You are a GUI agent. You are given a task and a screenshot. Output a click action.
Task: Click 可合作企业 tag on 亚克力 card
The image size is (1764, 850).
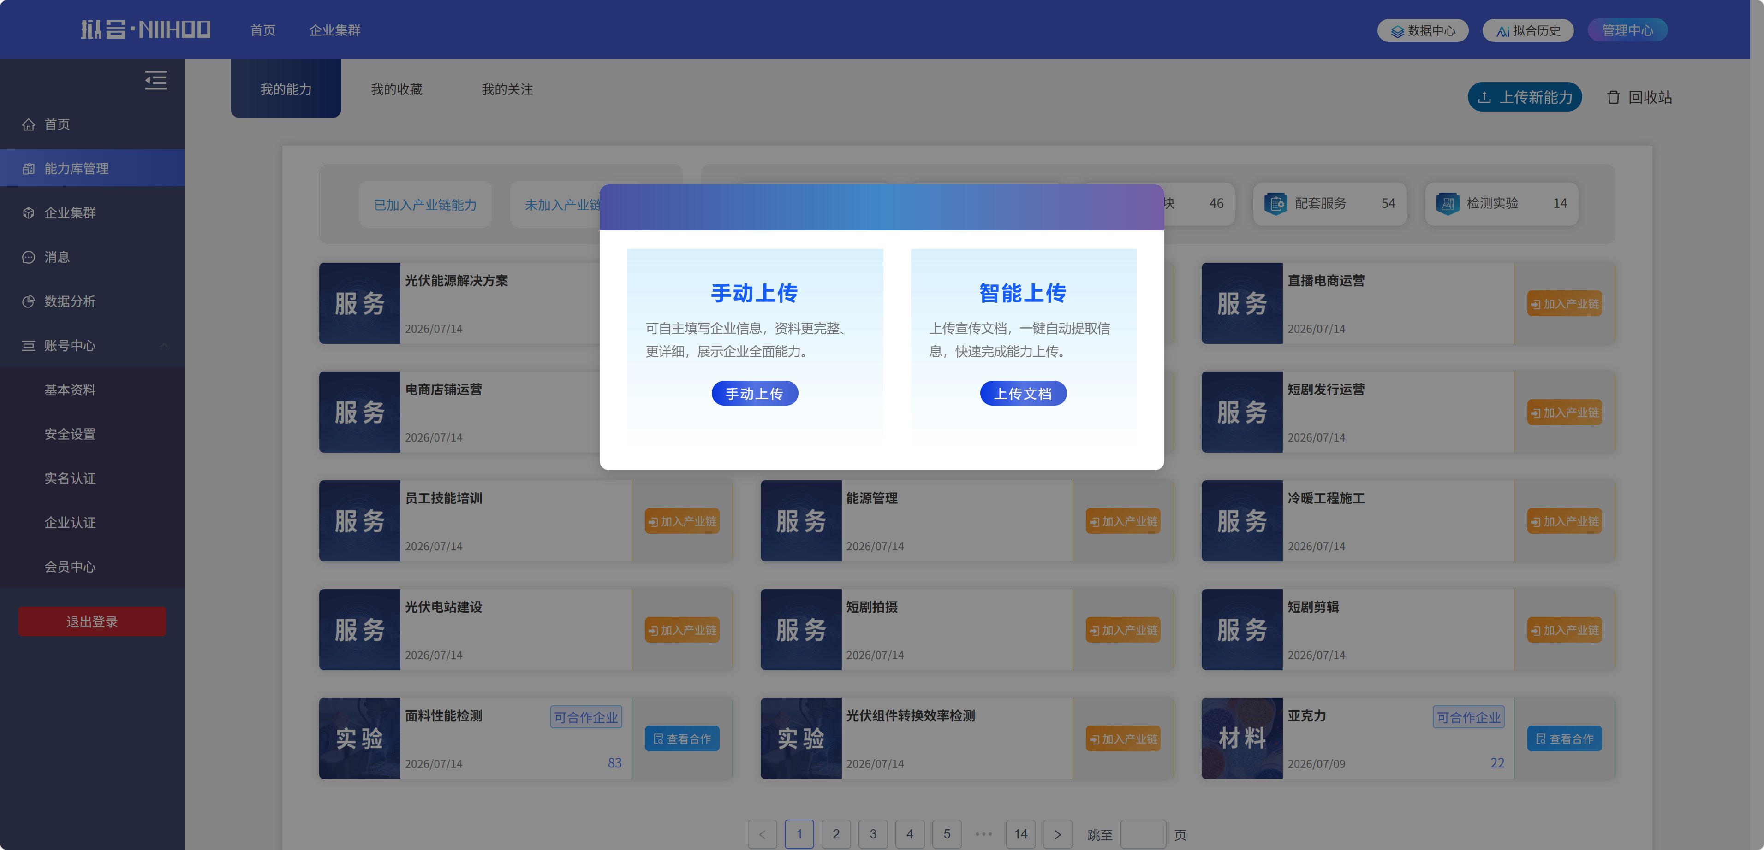(1468, 717)
